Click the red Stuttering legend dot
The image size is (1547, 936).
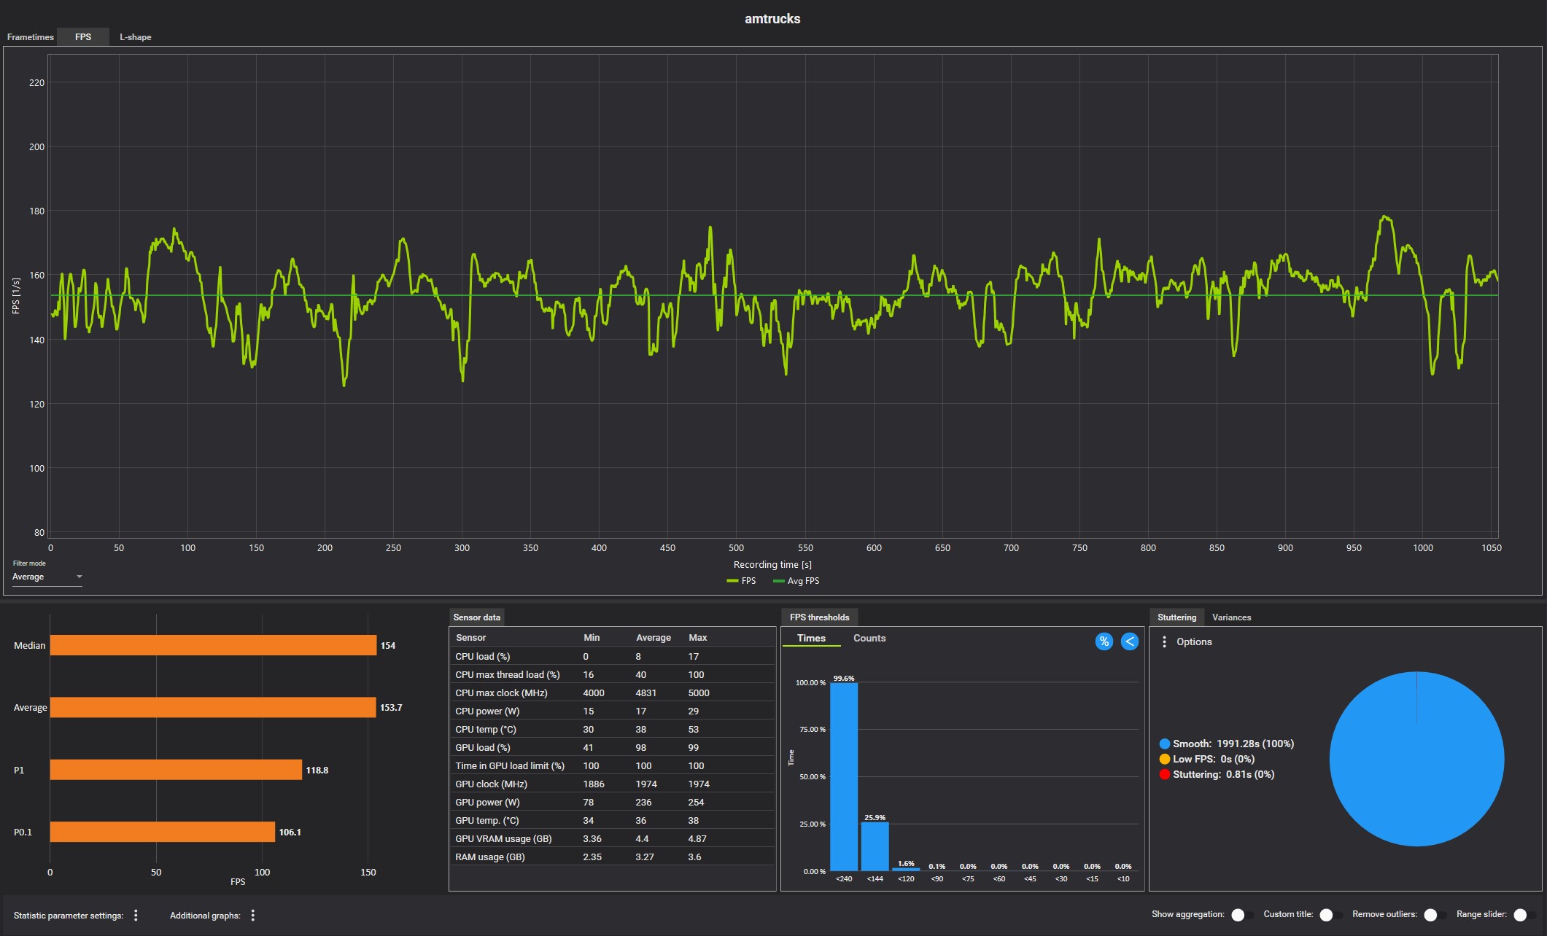click(x=1165, y=774)
